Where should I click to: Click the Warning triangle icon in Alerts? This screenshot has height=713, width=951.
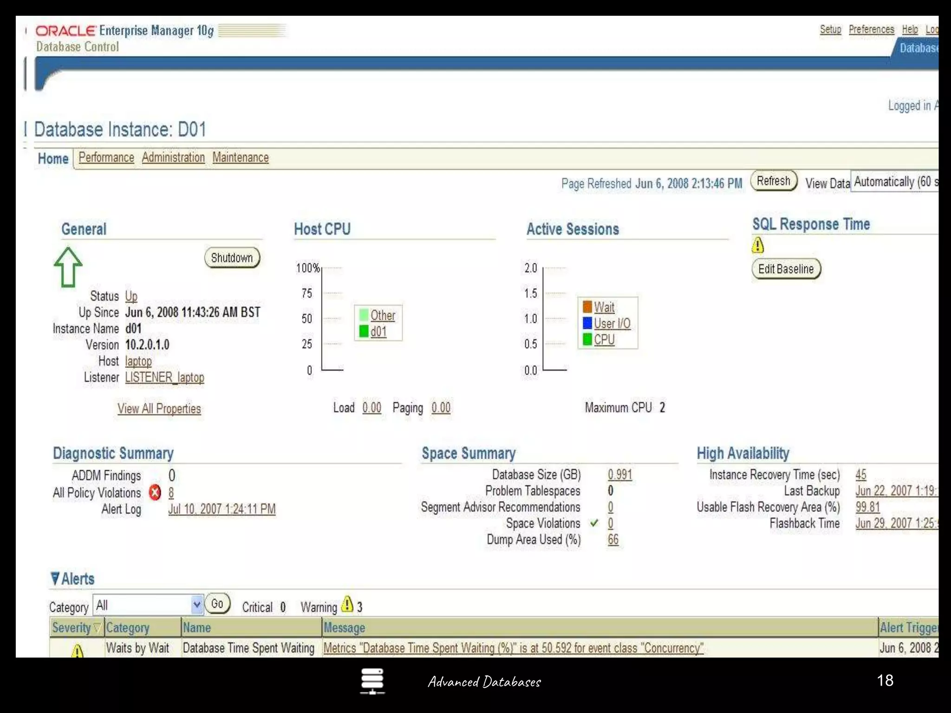[347, 604]
